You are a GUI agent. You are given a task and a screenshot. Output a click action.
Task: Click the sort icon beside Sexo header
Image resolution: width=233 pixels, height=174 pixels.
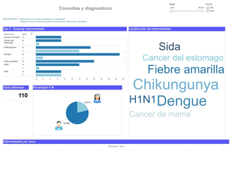click(x=31, y=34)
